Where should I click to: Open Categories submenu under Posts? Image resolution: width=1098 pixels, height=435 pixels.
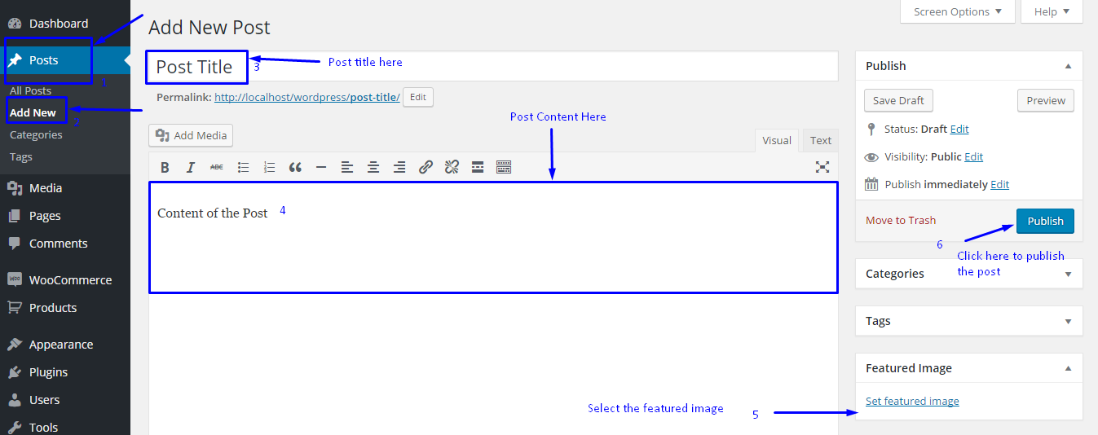pos(36,134)
